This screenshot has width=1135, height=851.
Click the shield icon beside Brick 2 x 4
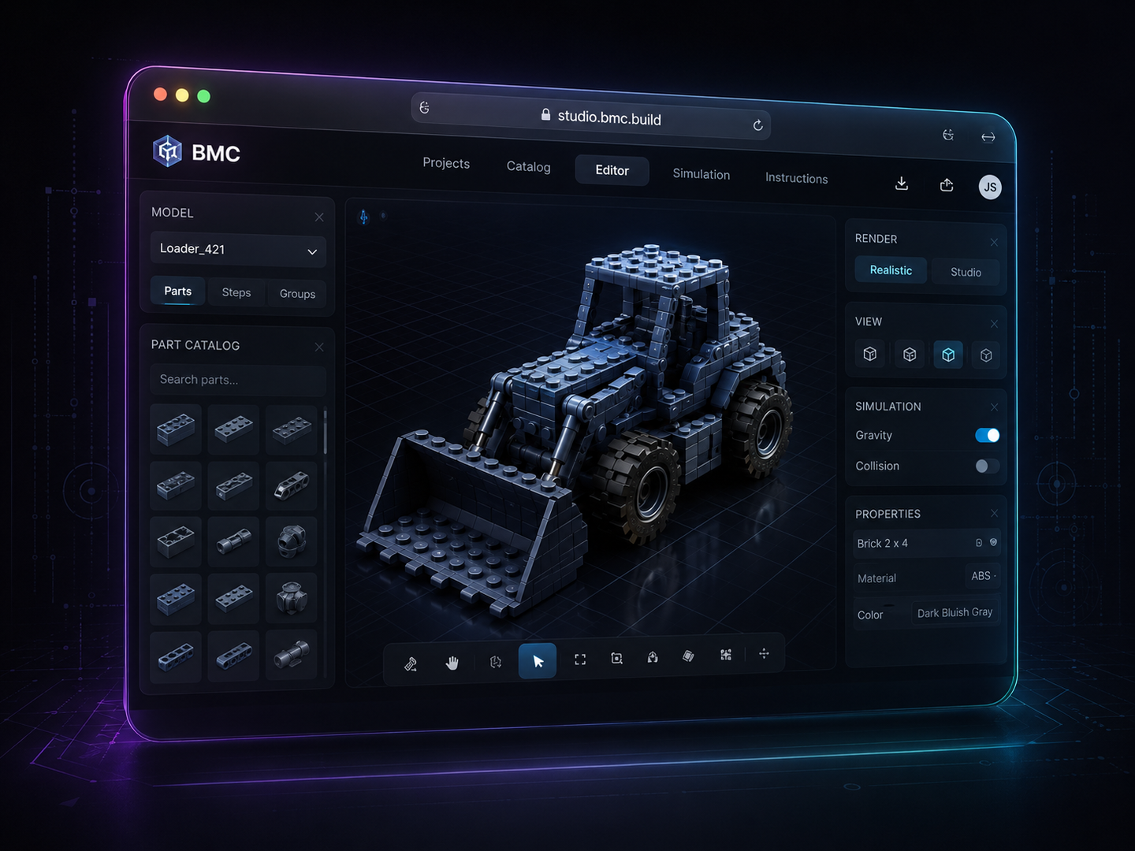[993, 542]
